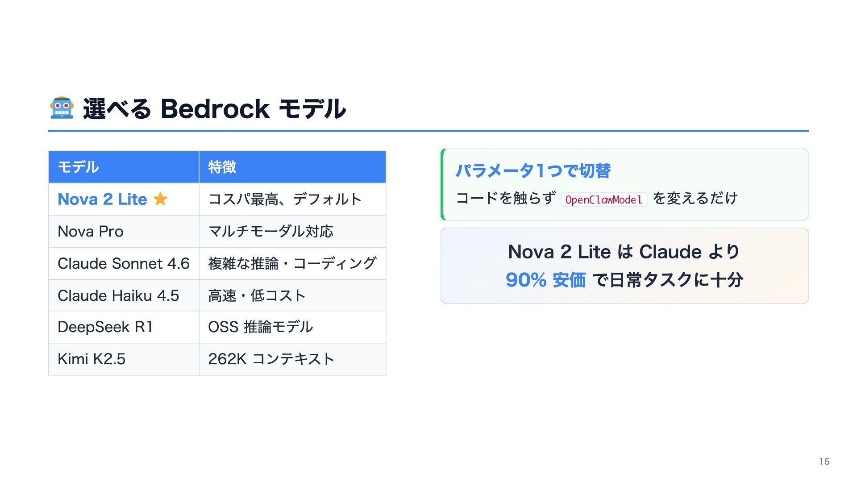Click the マルチモーダル対応 feature cell
The height and width of the screenshot is (482, 857).
292,231
